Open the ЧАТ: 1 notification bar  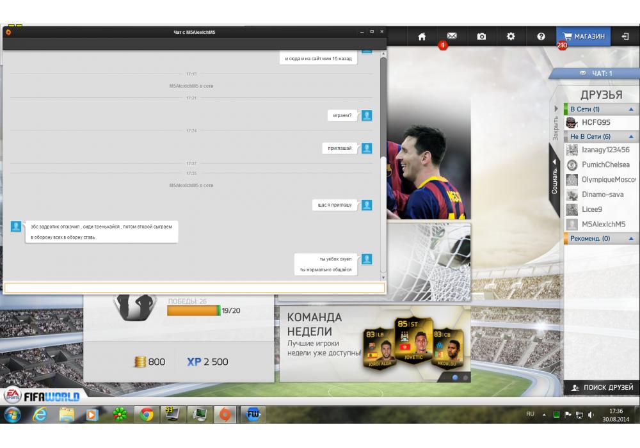pos(596,74)
